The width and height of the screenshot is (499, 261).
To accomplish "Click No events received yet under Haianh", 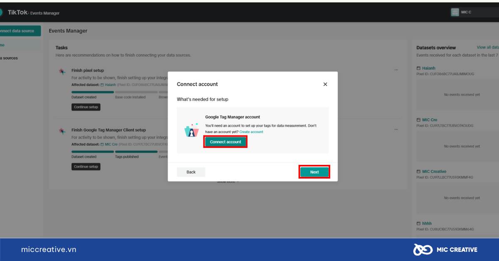I will pyautogui.click(x=462, y=94).
